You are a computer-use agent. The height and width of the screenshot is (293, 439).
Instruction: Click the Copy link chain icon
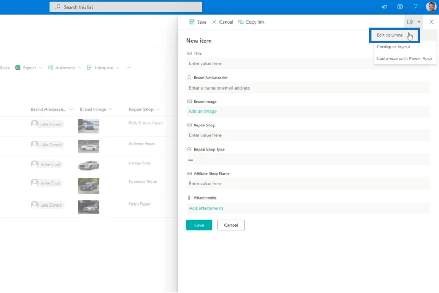click(240, 22)
